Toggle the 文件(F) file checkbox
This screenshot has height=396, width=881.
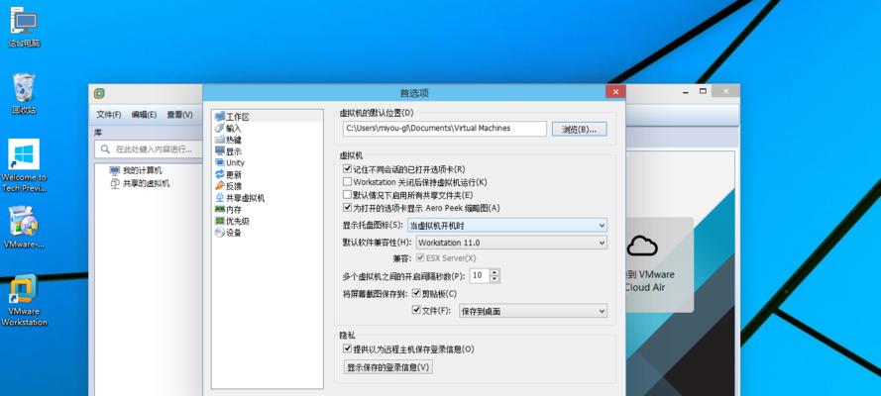click(x=416, y=309)
